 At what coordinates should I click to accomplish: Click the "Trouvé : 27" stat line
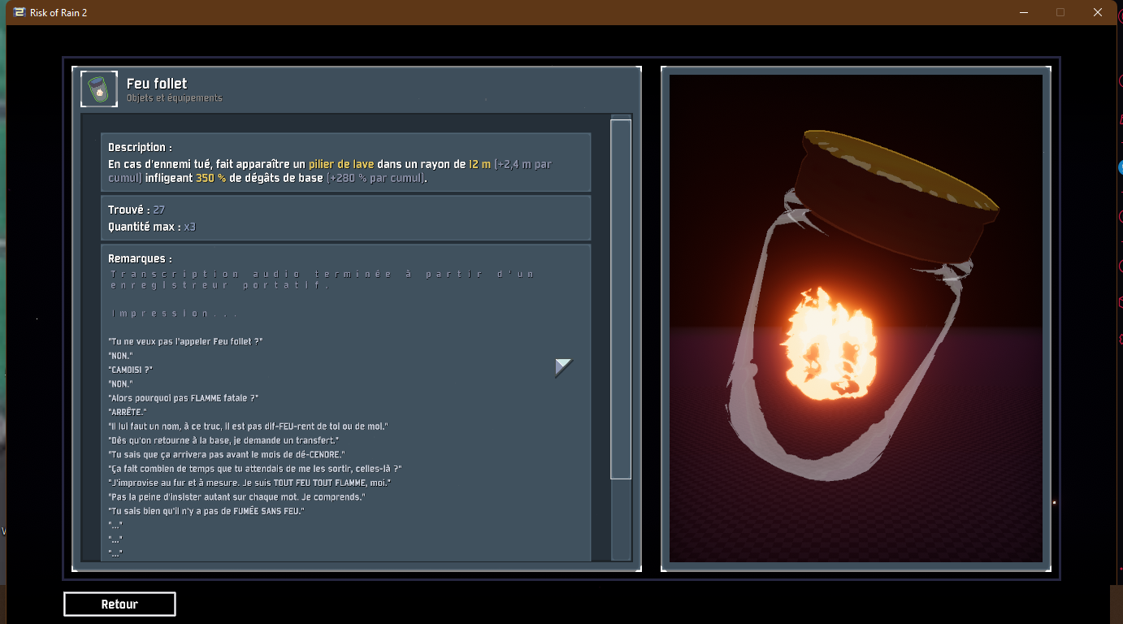click(x=137, y=210)
